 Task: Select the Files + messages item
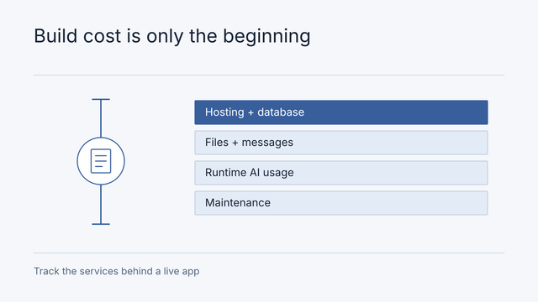[x=341, y=143]
